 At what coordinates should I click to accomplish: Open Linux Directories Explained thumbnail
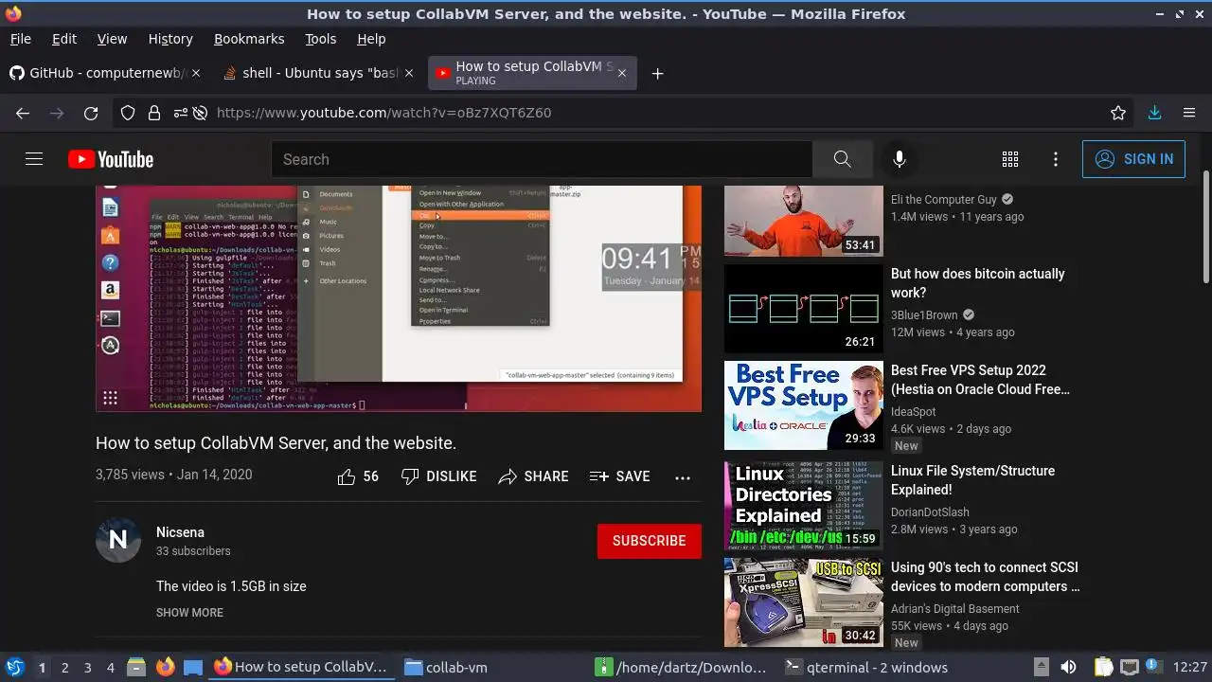pos(804,506)
